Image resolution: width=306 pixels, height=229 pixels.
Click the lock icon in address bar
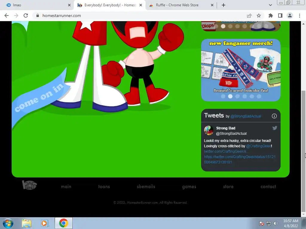pos(38,16)
